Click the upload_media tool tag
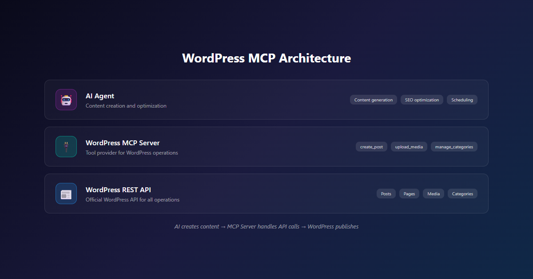The height and width of the screenshot is (279, 533). [409, 147]
